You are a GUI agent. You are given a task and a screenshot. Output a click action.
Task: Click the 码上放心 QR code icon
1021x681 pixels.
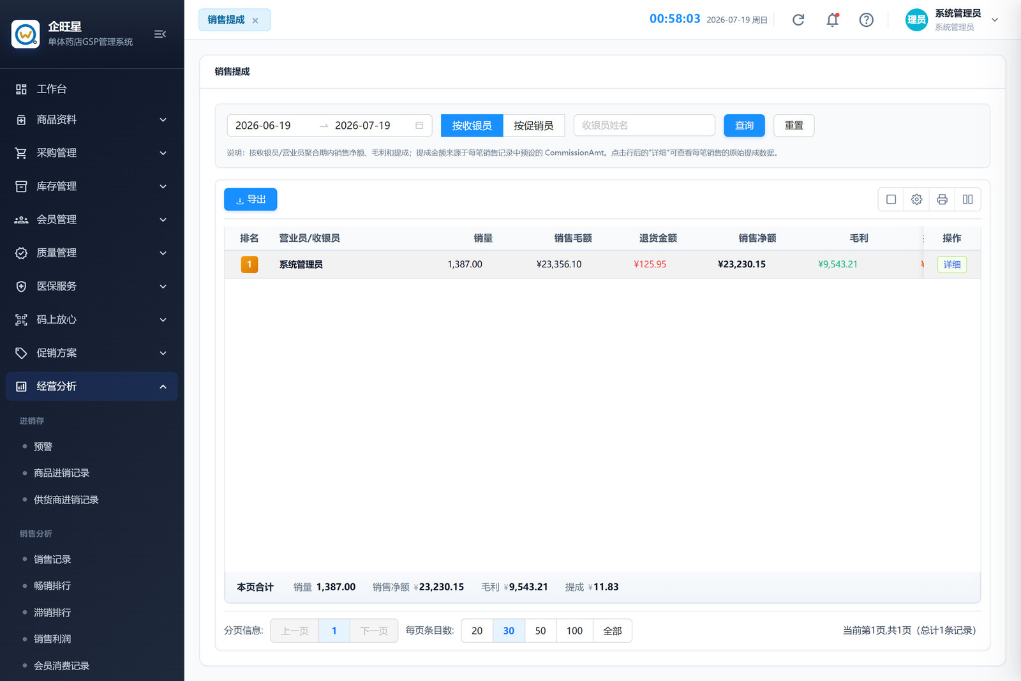pyautogui.click(x=21, y=320)
